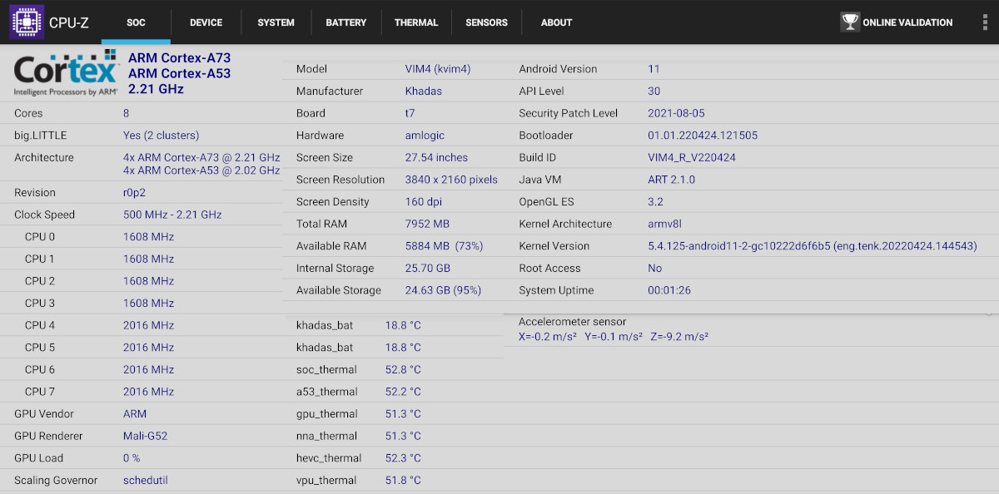Click the 'Android Version' label
The width and height of the screenshot is (999, 494).
tap(558, 69)
